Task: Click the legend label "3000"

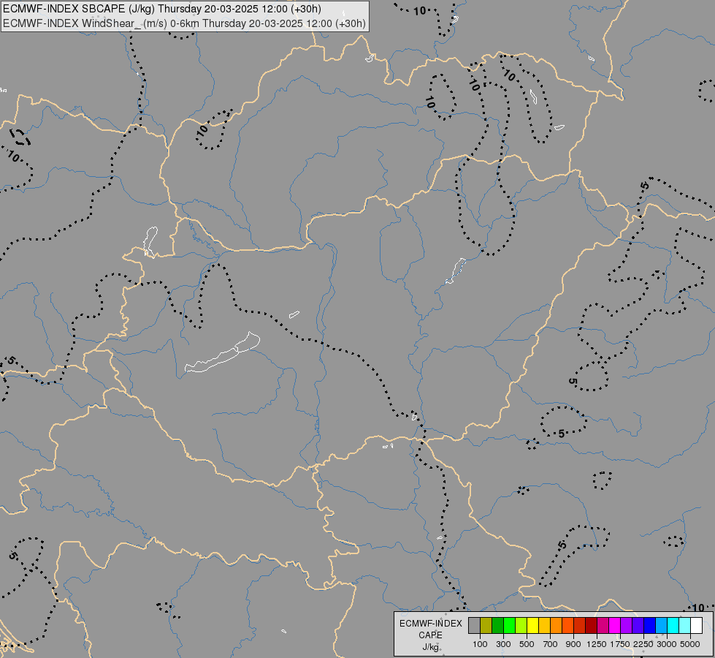Action: coord(667,644)
